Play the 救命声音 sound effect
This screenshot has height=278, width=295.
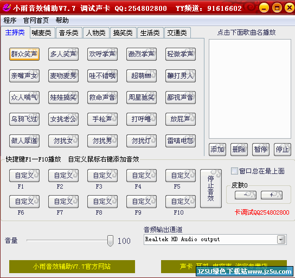click(102, 98)
